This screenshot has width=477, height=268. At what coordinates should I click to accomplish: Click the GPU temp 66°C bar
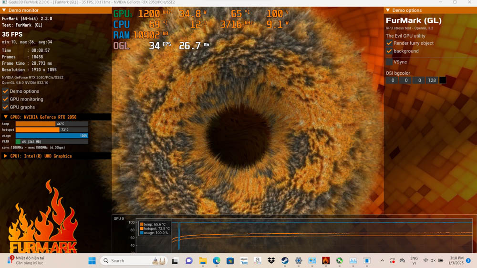pyautogui.click(x=52, y=124)
